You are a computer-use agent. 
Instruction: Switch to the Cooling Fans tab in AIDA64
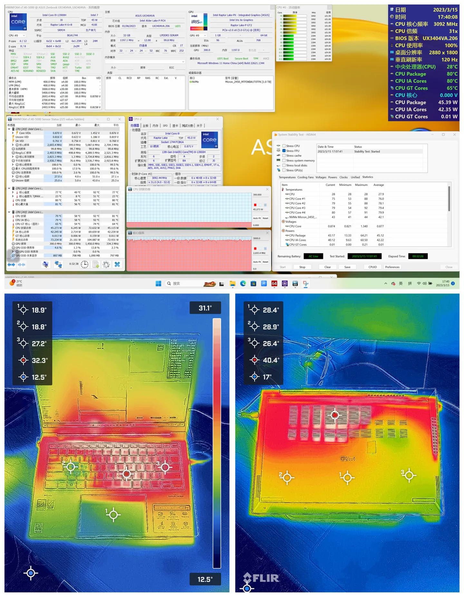(x=305, y=177)
